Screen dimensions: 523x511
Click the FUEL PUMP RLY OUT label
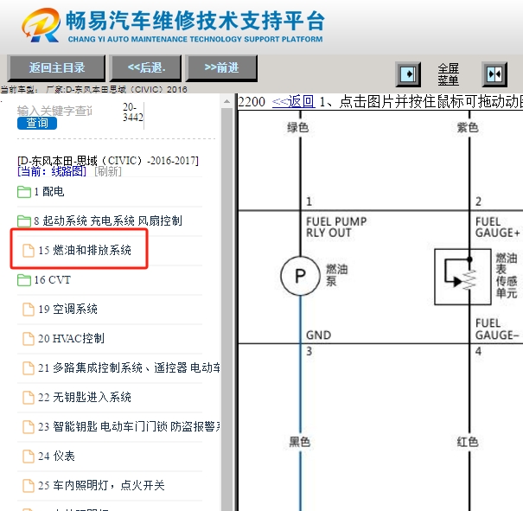tap(336, 227)
